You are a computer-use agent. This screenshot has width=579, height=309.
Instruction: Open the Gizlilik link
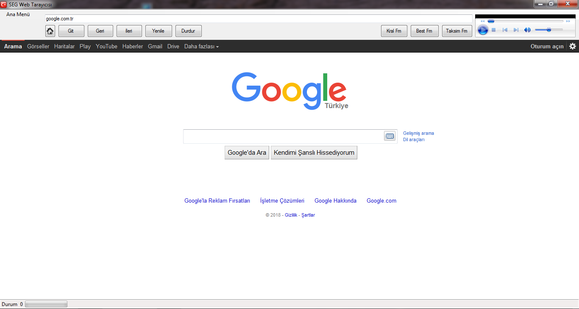[291, 215]
